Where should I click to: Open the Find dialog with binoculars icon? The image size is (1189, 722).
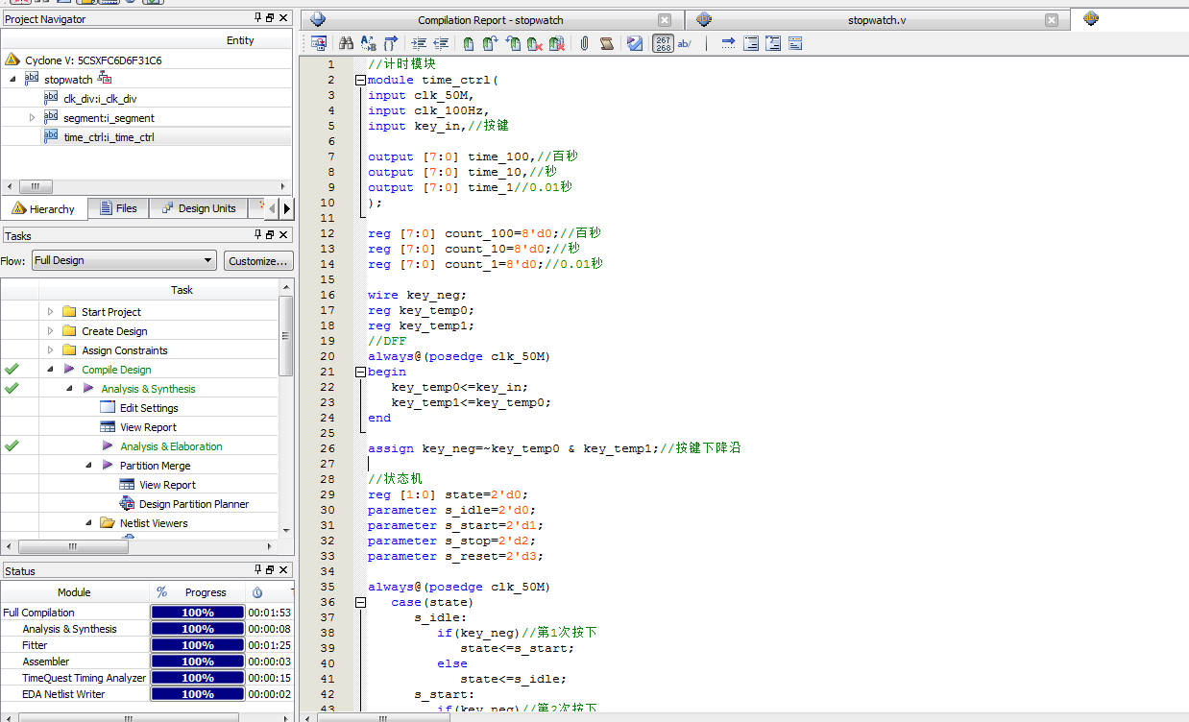tap(345, 43)
